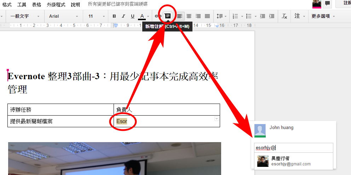Click the 提供最新簡報檔案 table cell
351x175 pixels.
click(x=61, y=121)
